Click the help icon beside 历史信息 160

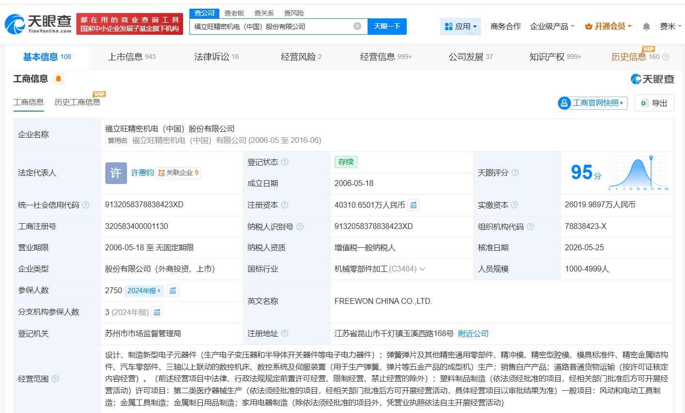pyautogui.click(x=666, y=57)
